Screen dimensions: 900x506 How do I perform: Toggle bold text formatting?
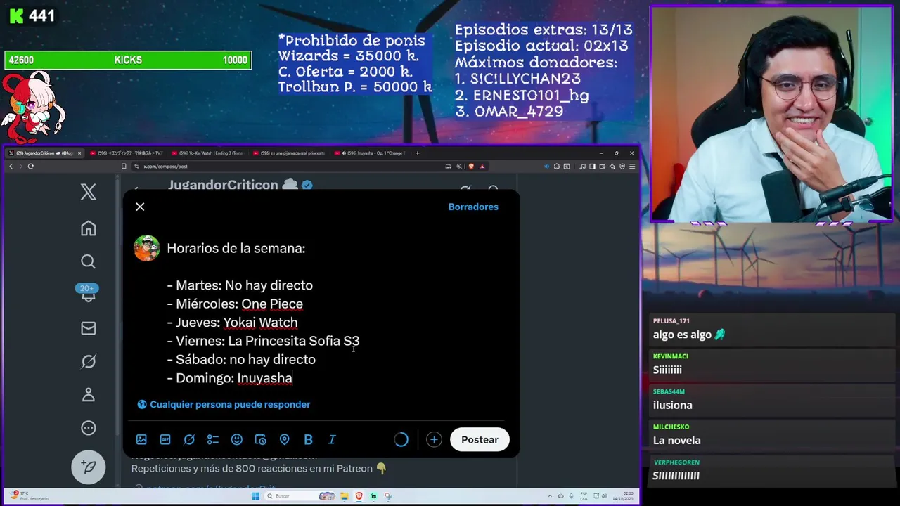click(x=308, y=439)
